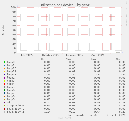The image size is (129, 121).
Task: Click the '% busy' y-axis label
Action: (x=3, y=30)
